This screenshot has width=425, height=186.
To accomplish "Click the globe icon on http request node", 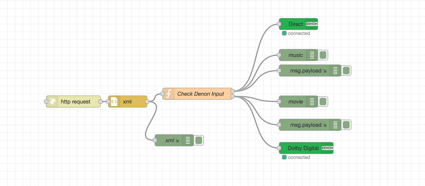I will (x=52, y=101).
